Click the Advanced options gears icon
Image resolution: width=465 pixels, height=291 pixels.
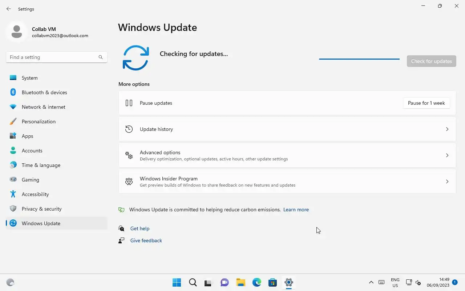[129, 155]
